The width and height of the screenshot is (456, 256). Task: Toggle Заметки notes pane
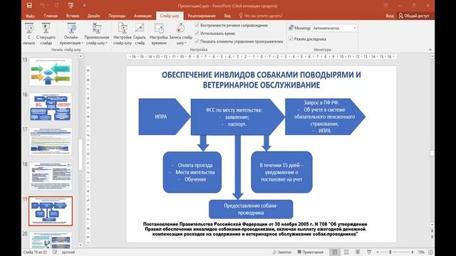pyautogui.click(x=282, y=252)
